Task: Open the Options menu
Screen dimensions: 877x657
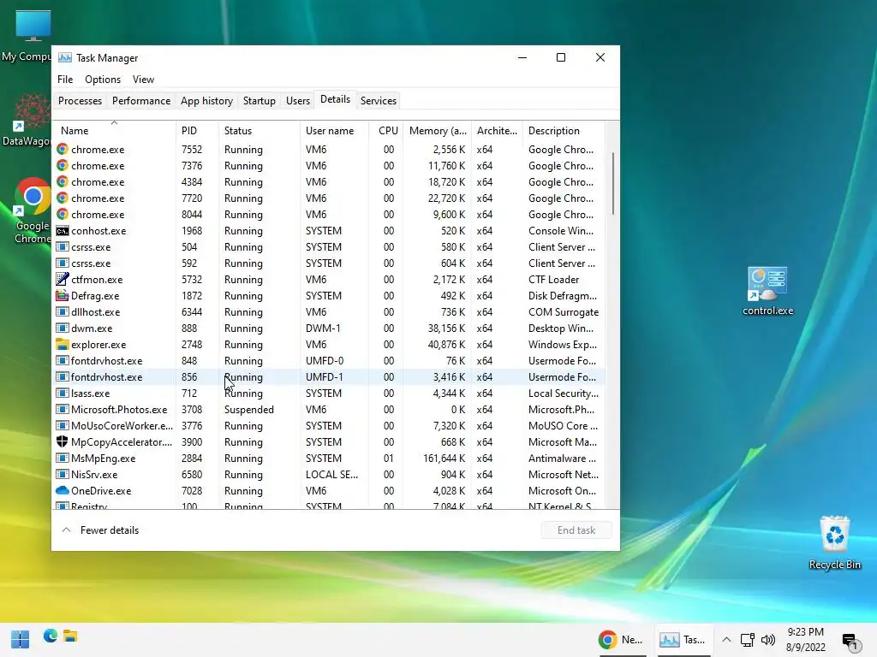Action: click(x=103, y=80)
